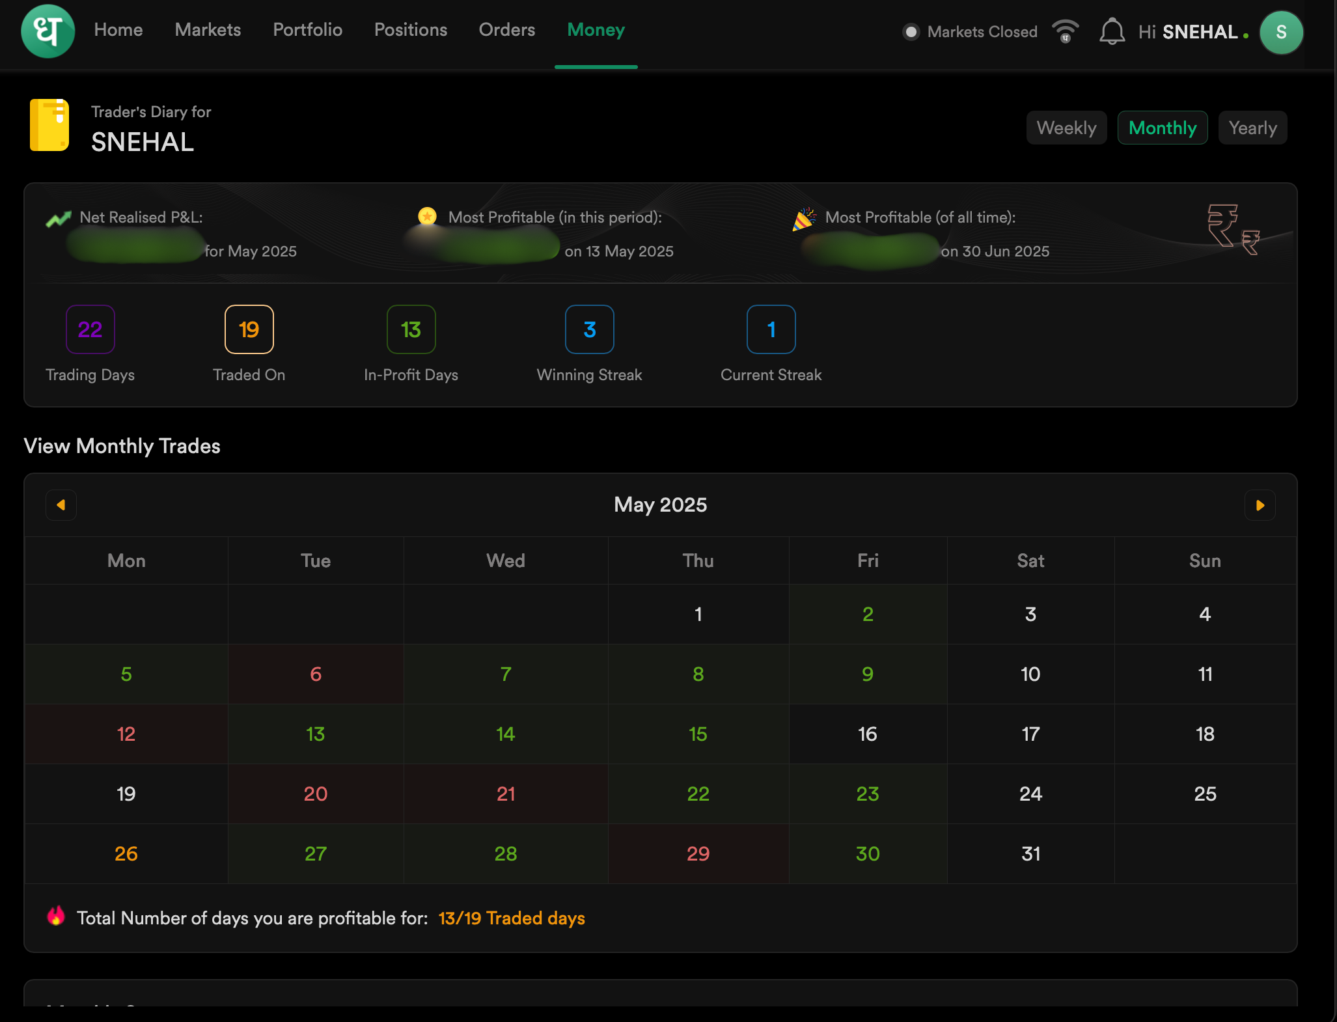Image resolution: width=1337 pixels, height=1022 pixels.
Task: Select May 13 in the calendar
Action: (x=315, y=734)
